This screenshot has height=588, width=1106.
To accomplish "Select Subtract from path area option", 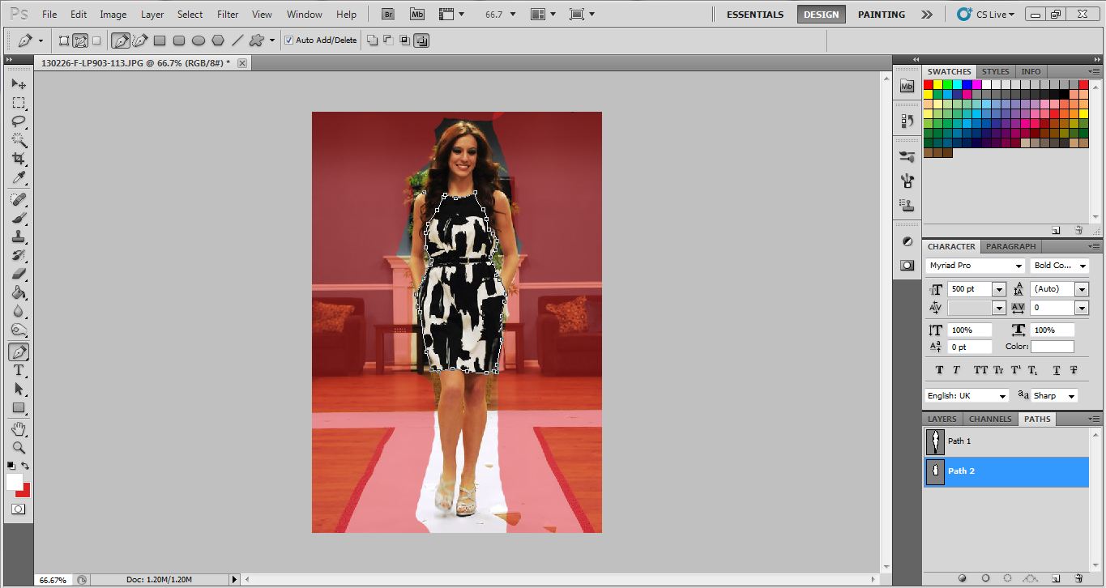I will (388, 40).
